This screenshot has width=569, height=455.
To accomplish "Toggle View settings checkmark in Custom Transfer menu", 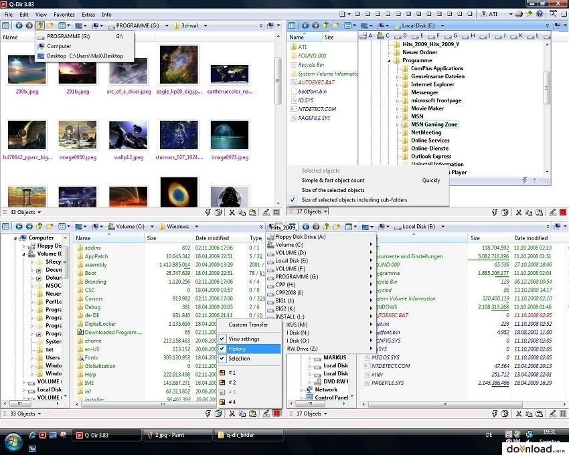I will coord(223,339).
